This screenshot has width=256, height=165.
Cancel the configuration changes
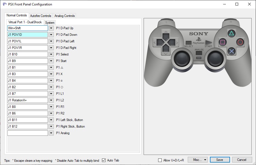pos(242,160)
